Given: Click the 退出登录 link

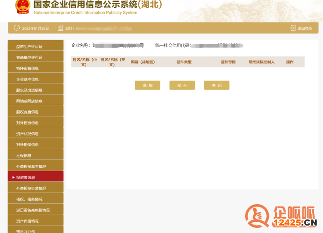Looking at the screenshot, I should (305, 28).
